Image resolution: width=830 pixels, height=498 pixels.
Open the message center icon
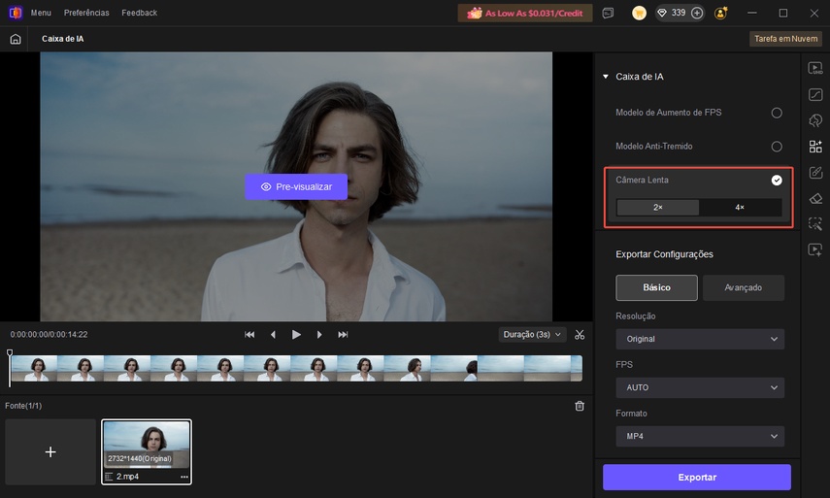[609, 14]
